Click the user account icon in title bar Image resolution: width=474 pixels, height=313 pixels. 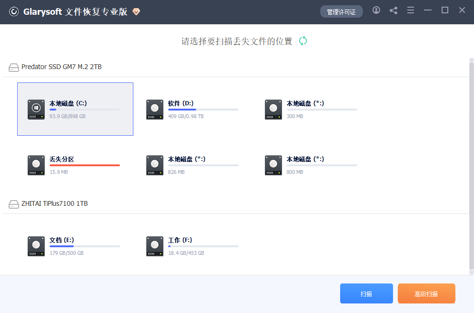click(x=376, y=10)
